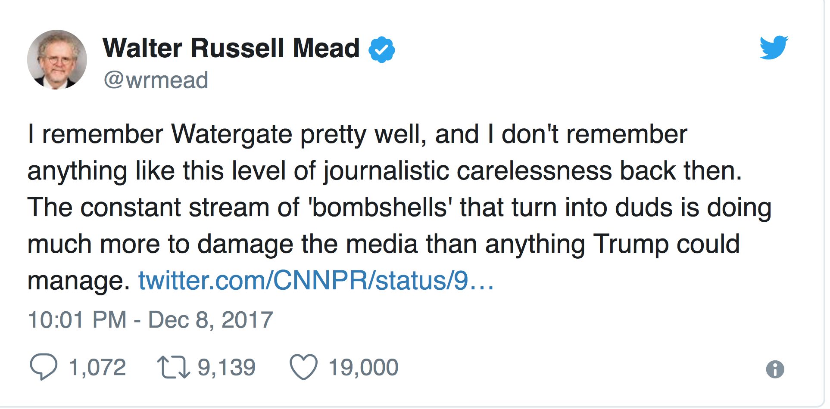This screenshot has height=409, width=830.
Task: Click the word 'Watergate' in the tweet
Action: (x=232, y=134)
